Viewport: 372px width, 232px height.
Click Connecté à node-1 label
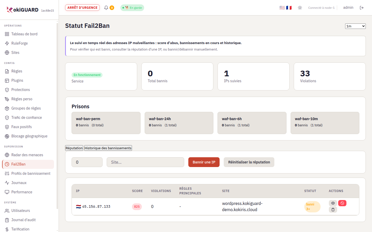coord(321,8)
